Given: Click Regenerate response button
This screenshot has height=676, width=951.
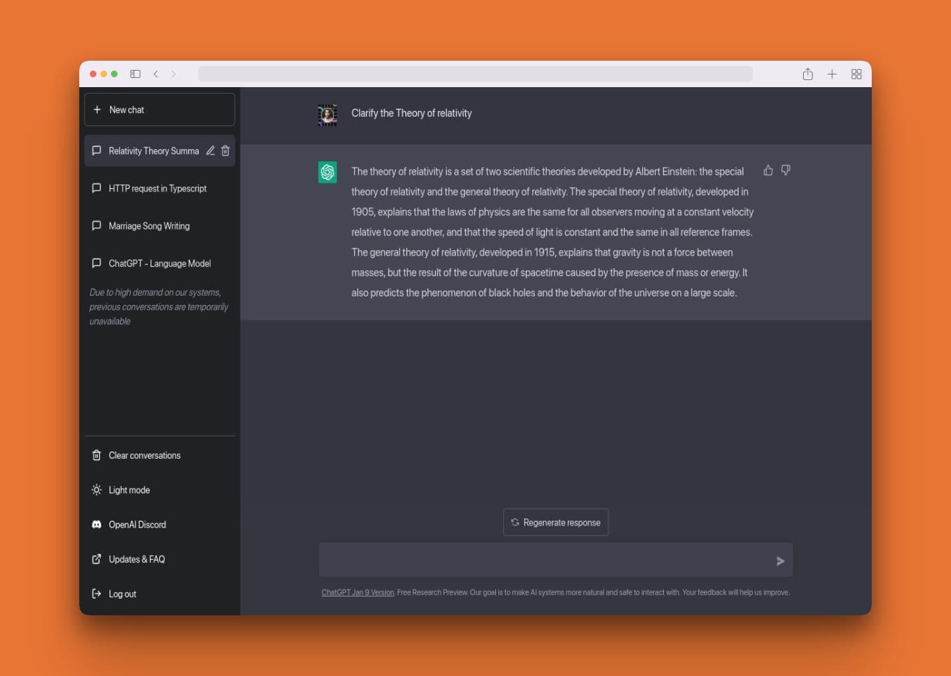Looking at the screenshot, I should [x=555, y=522].
